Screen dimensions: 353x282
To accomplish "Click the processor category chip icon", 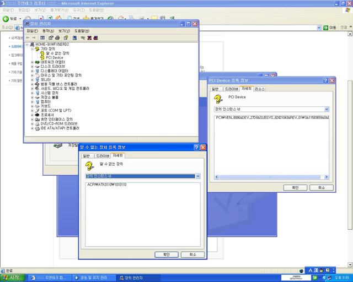I will pyautogui.click(x=38, y=115).
